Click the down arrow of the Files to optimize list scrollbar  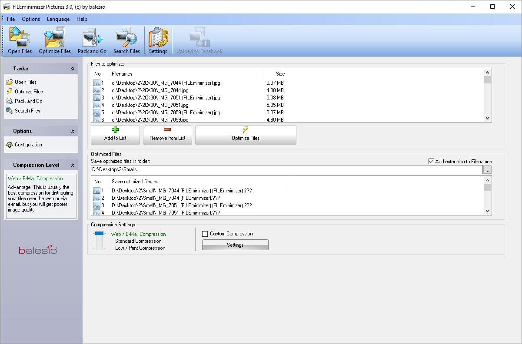point(487,118)
